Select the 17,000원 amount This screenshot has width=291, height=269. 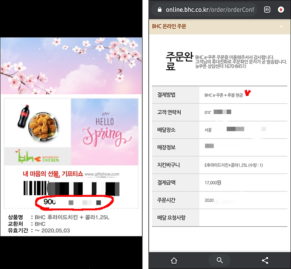tap(213, 183)
